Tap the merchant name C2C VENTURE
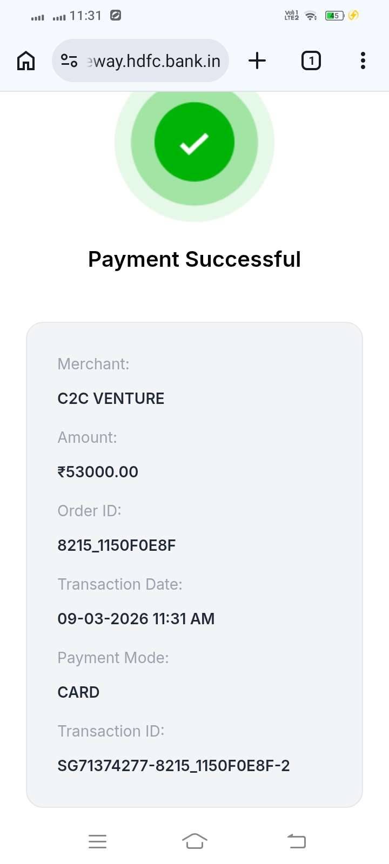This screenshot has height=864, width=389. 111,399
